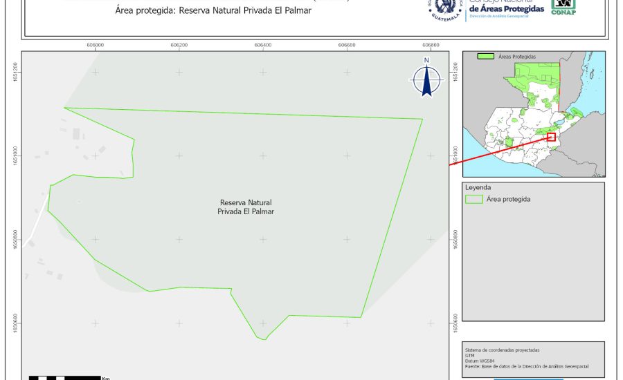623x380 pixels.
Task: Click the red locator square on inset map
Action: coord(552,137)
